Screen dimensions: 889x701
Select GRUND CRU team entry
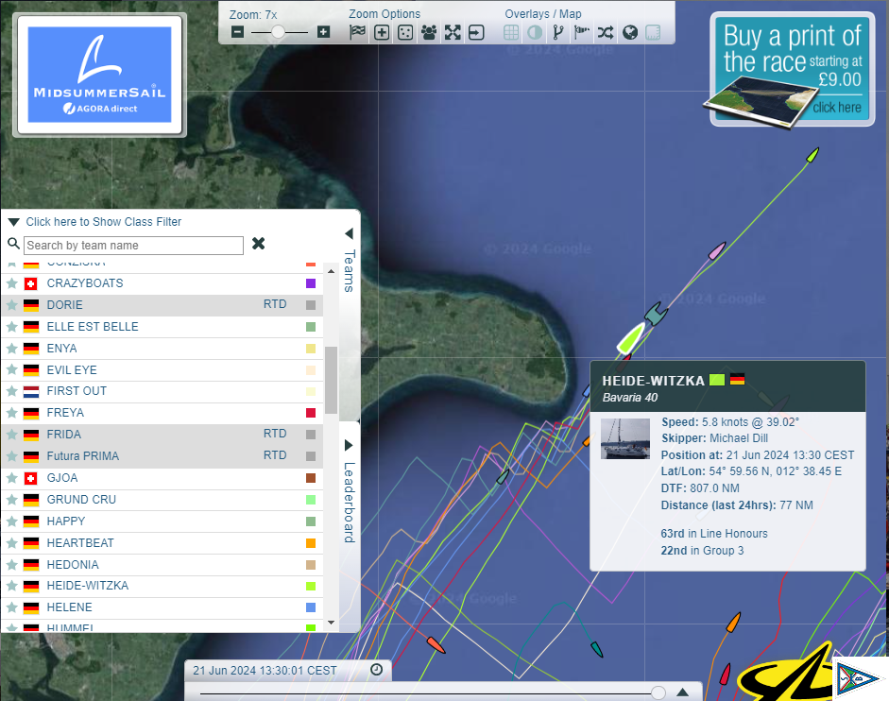81,500
